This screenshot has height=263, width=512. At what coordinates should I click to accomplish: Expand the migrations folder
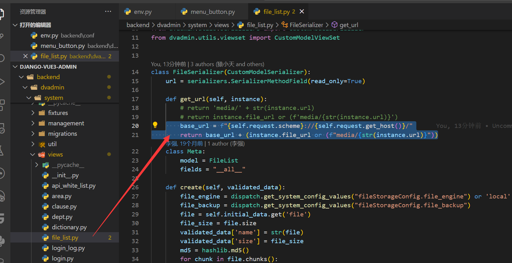pos(33,134)
